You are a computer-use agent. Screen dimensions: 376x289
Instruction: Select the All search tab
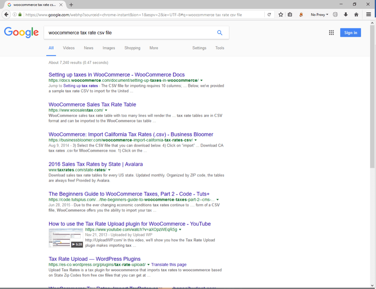point(51,48)
